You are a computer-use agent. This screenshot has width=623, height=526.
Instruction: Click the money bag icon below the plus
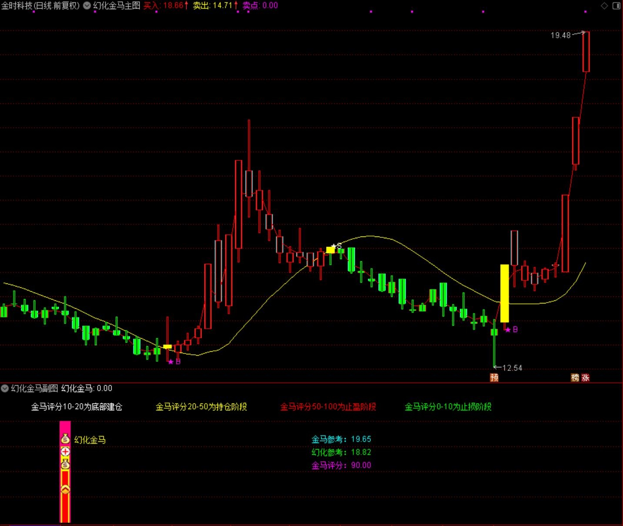65,464
